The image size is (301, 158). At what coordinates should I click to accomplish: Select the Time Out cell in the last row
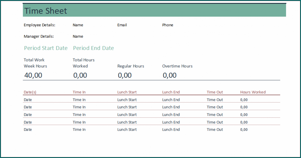click(x=215, y=130)
